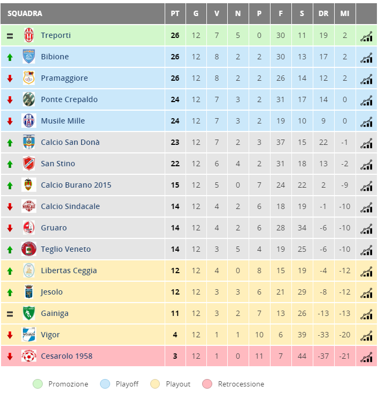Screen dimensions: 378x394
Task: Open the stats chart icon for Cesarolo 1958
Action: [366, 357]
